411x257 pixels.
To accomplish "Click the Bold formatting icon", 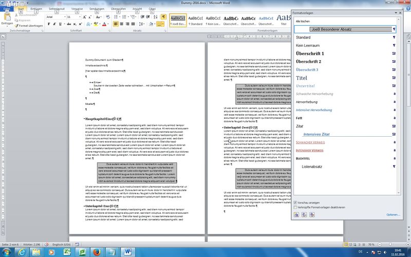I will [49, 24].
